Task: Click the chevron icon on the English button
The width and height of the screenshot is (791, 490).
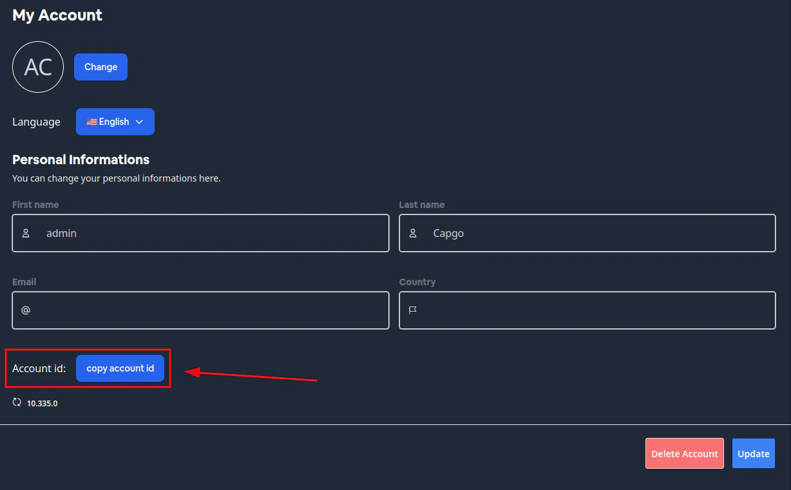Action: [139, 122]
